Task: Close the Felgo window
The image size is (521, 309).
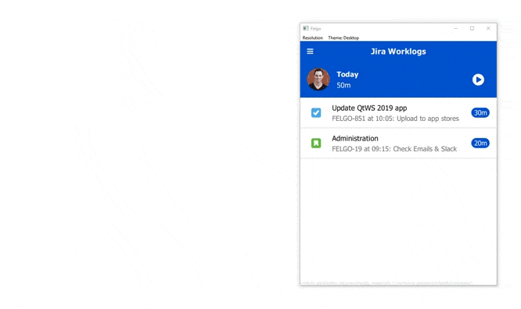Action: click(488, 29)
